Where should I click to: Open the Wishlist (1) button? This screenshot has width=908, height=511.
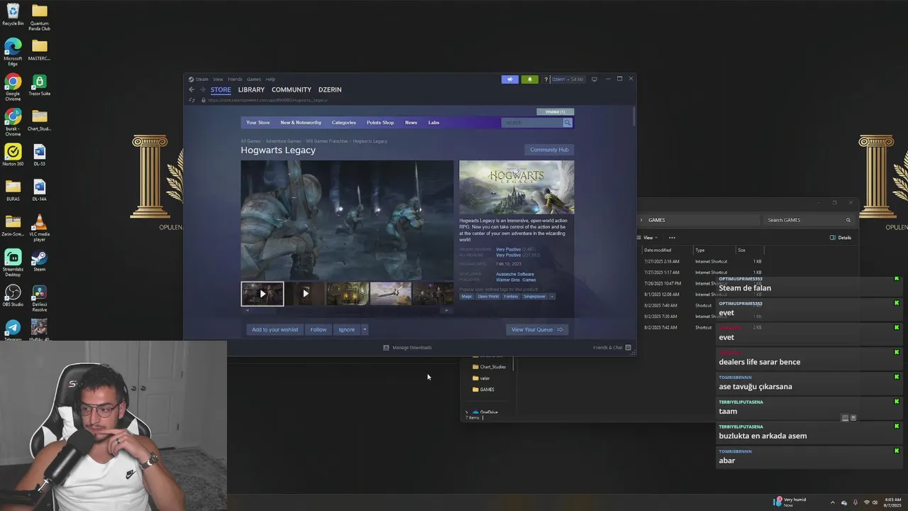click(555, 111)
